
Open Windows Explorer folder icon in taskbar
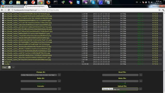coord(18,2)
